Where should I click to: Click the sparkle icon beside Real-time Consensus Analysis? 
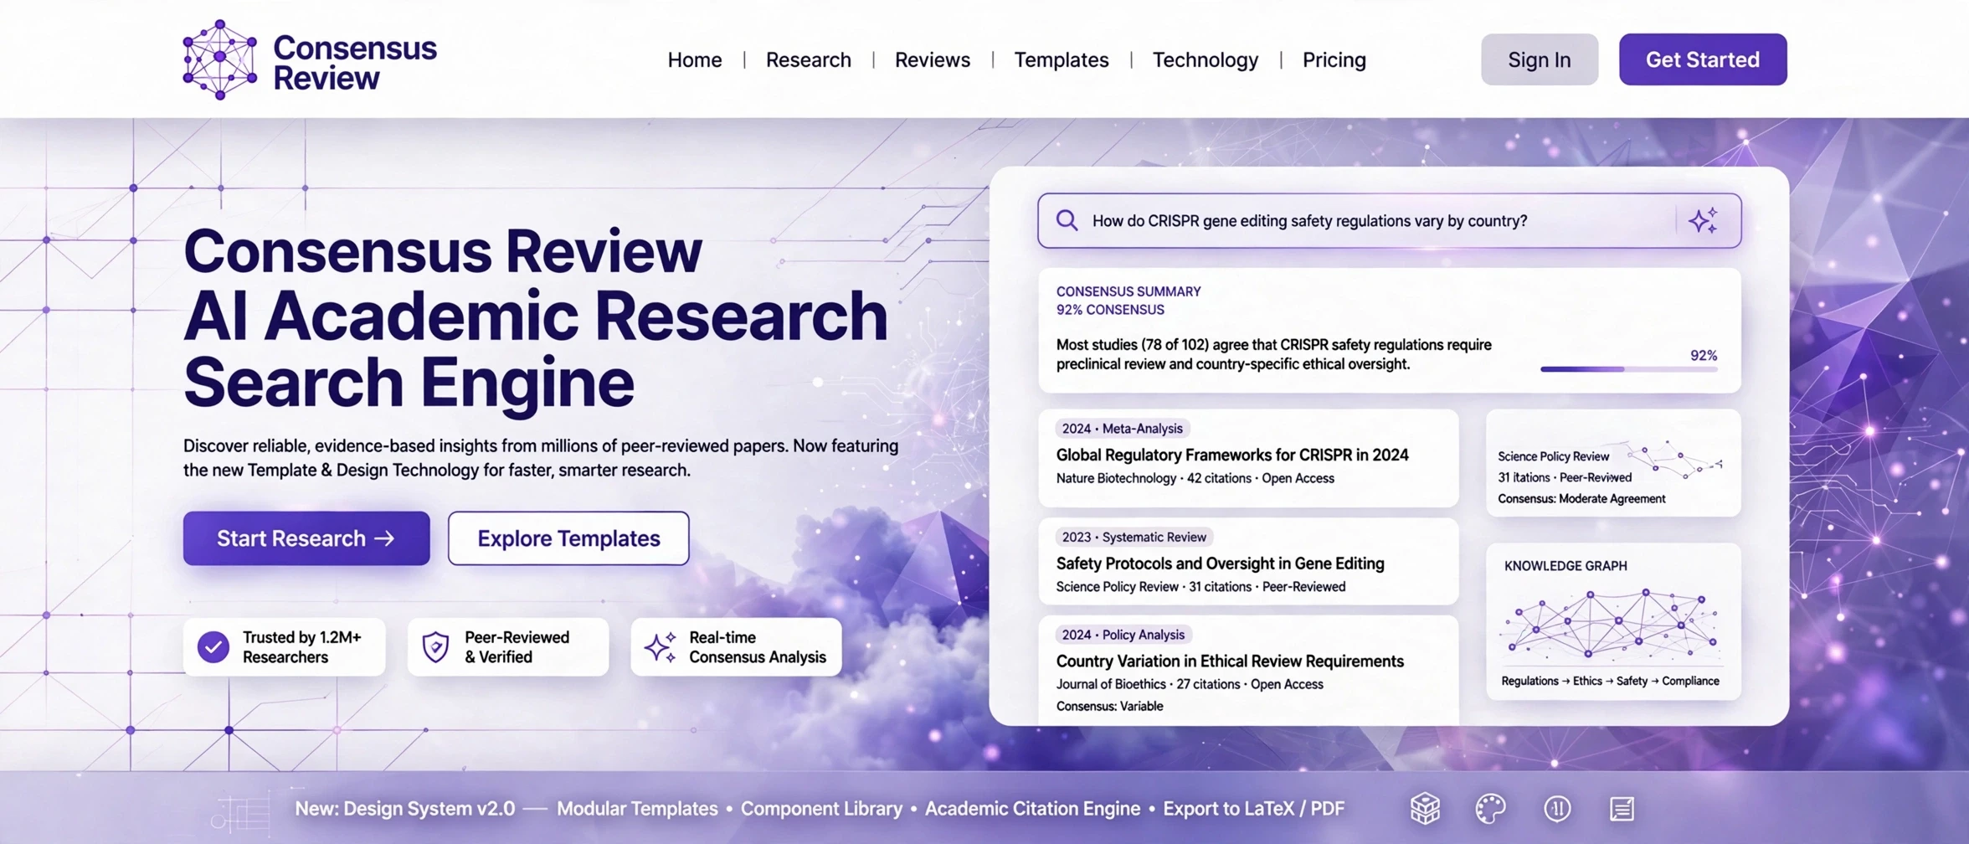click(661, 647)
